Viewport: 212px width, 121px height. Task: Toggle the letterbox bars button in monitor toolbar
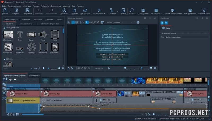click(77, 22)
